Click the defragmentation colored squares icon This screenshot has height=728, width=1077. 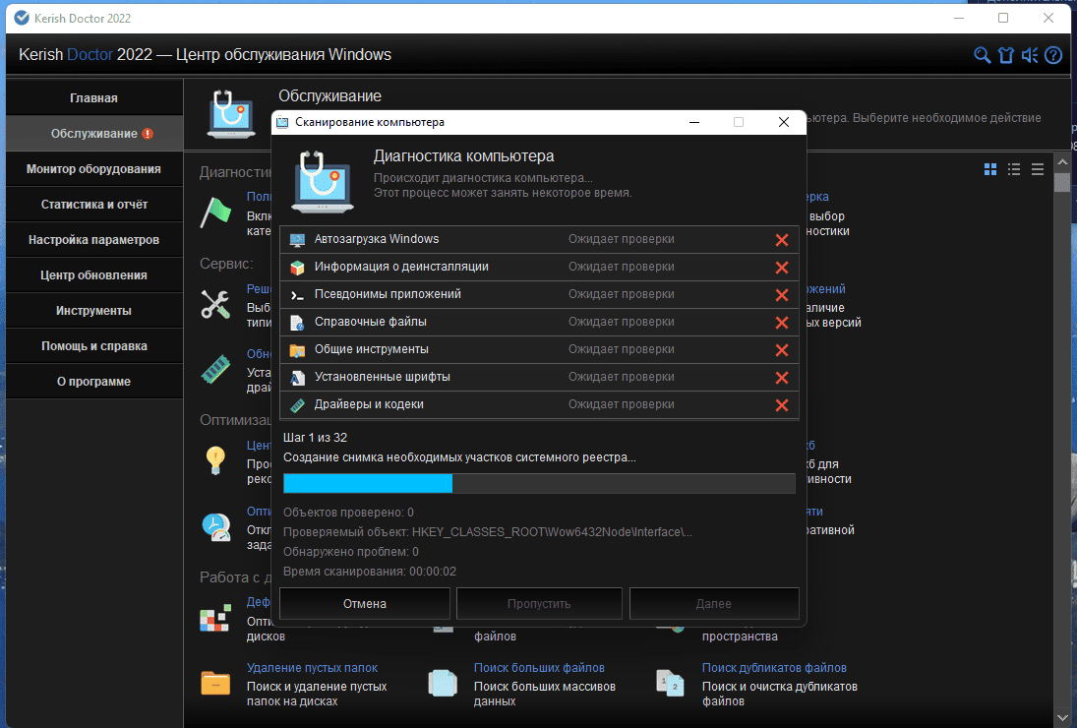click(215, 618)
